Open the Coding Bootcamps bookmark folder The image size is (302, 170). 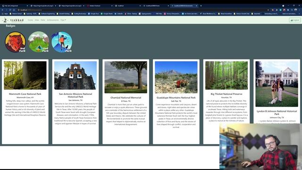(x=79, y=14)
